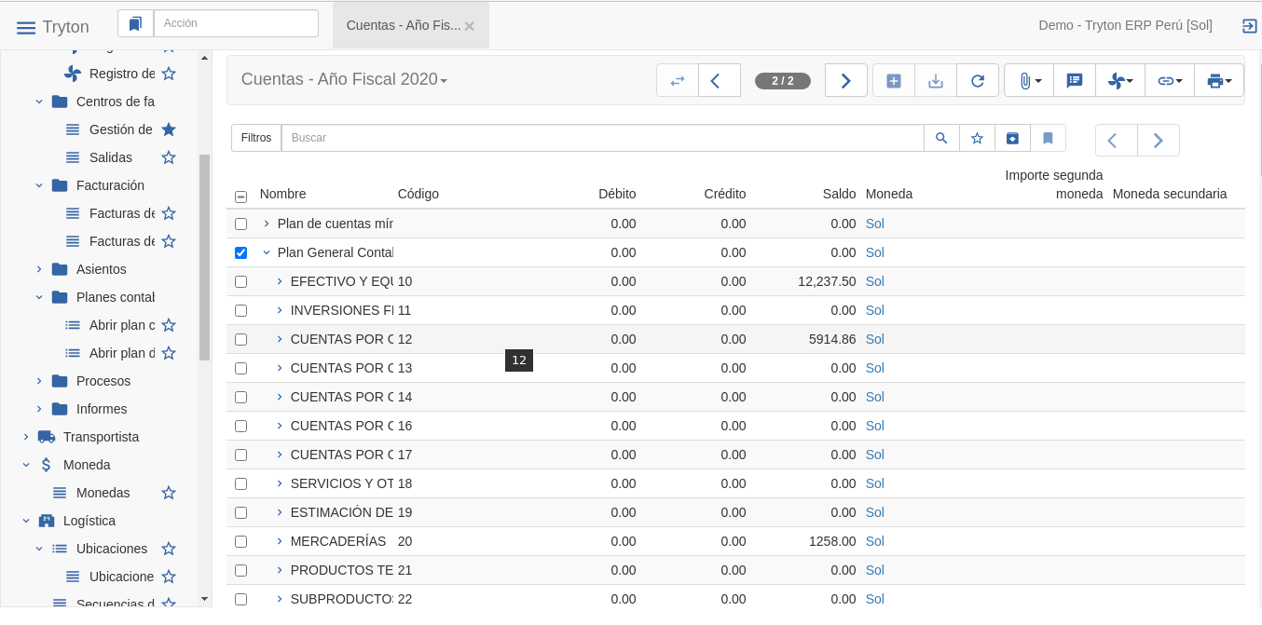Check the PRODUCTOS TE row code 21 checkbox
Viewport: 1262px width, 625px height.
tap(240, 571)
